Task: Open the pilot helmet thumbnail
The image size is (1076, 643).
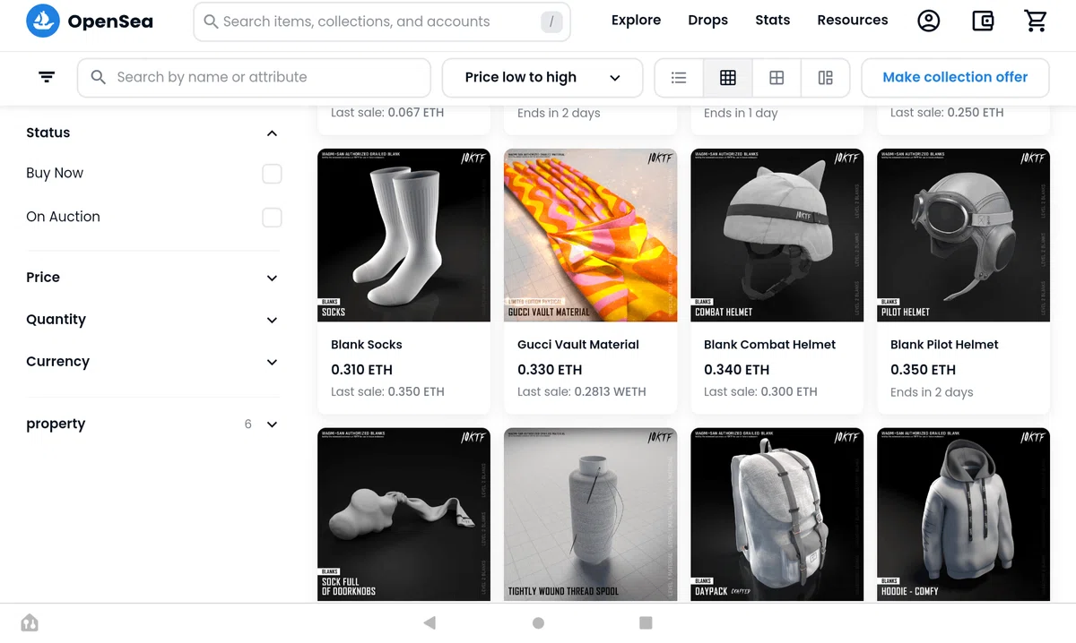Action: tap(963, 236)
